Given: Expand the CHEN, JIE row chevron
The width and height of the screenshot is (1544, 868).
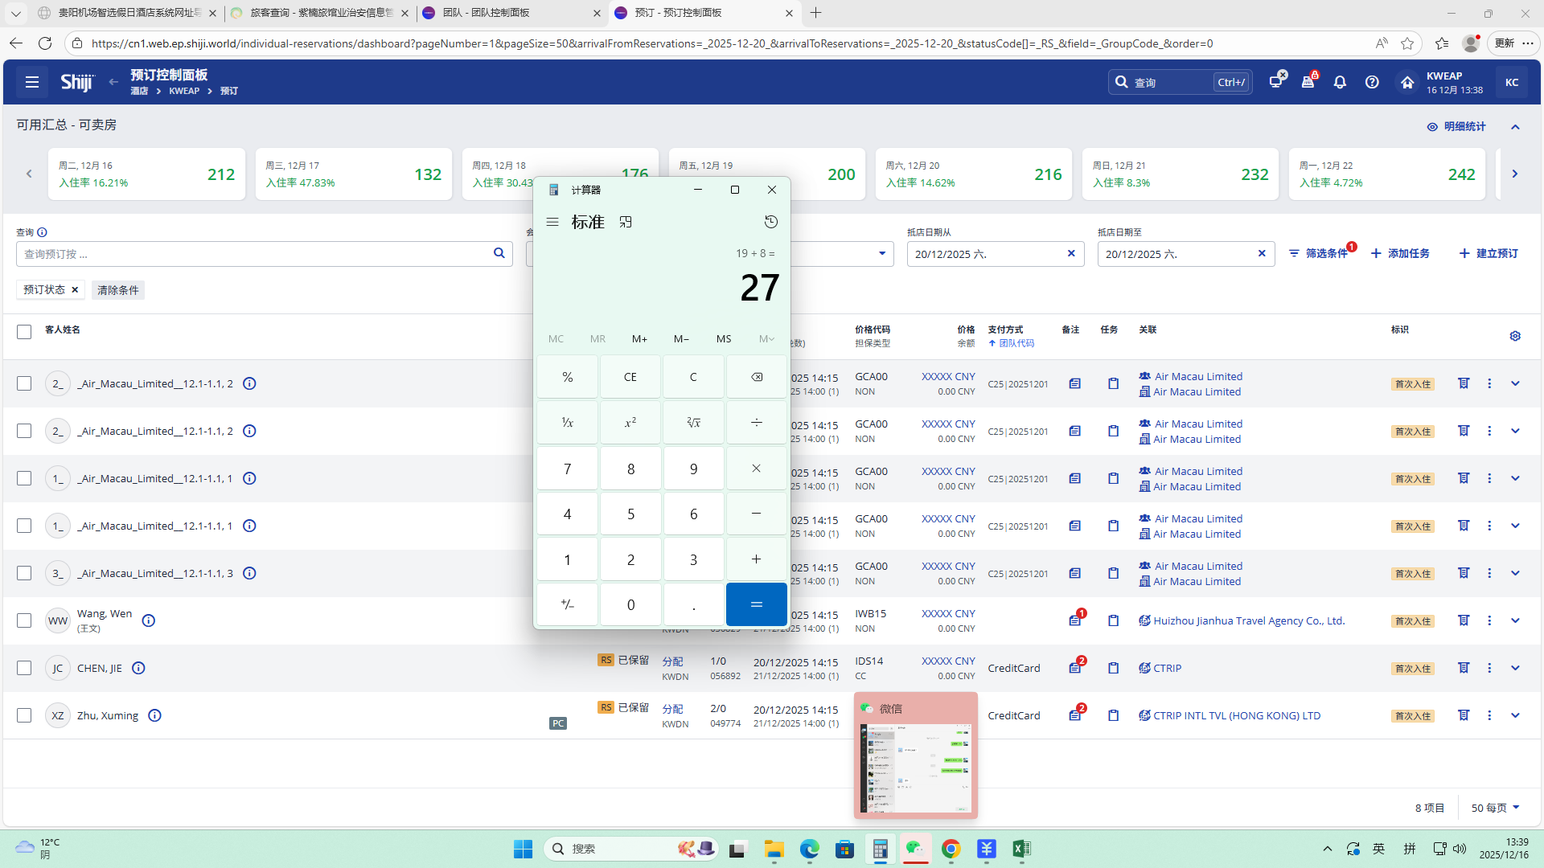Looking at the screenshot, I should pos(1515,668).
